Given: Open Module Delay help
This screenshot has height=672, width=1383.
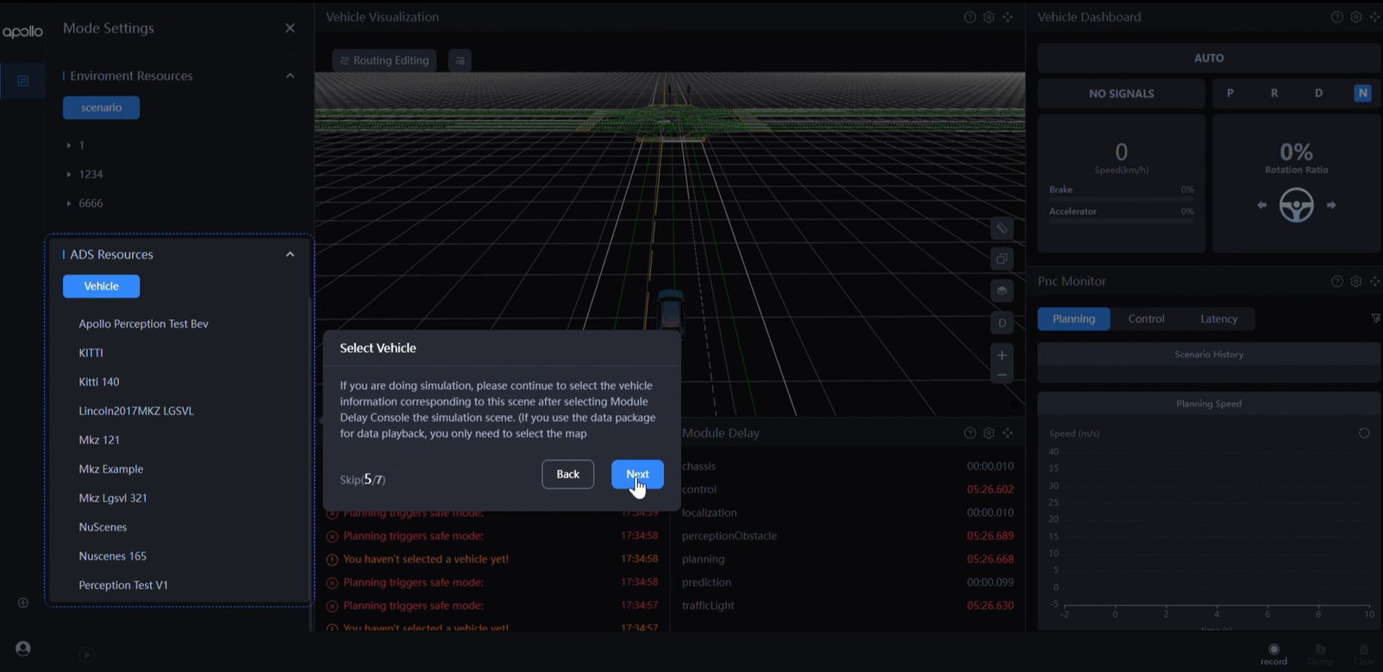Looking at the screenshot, I should (x=970, y=433).
